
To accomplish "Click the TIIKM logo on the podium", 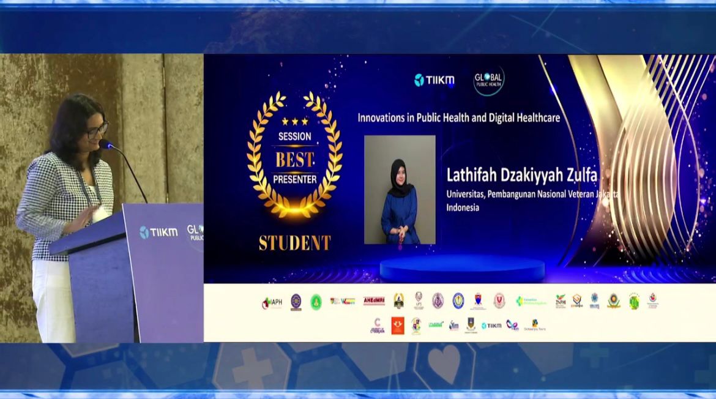I will click(158, 232).
